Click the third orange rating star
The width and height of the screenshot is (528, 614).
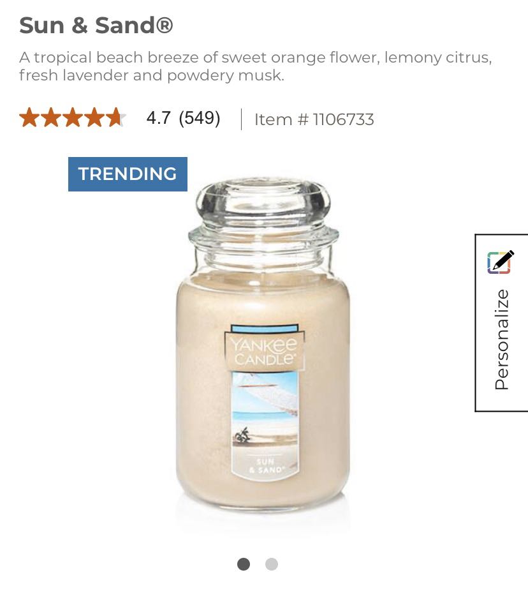pyautogui.click(x=73, y=117)
